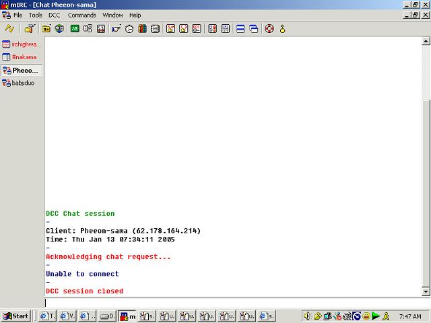Screen dimensions: 431x323
Task: Click the List Channels globe icon
Action: click(59, 28)
